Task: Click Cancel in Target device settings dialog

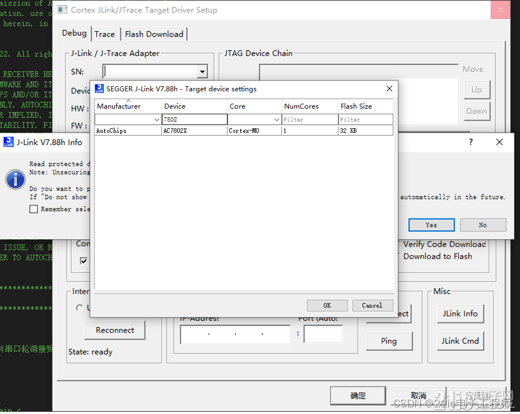Action: pyautogui.click(x=372, y=305)
